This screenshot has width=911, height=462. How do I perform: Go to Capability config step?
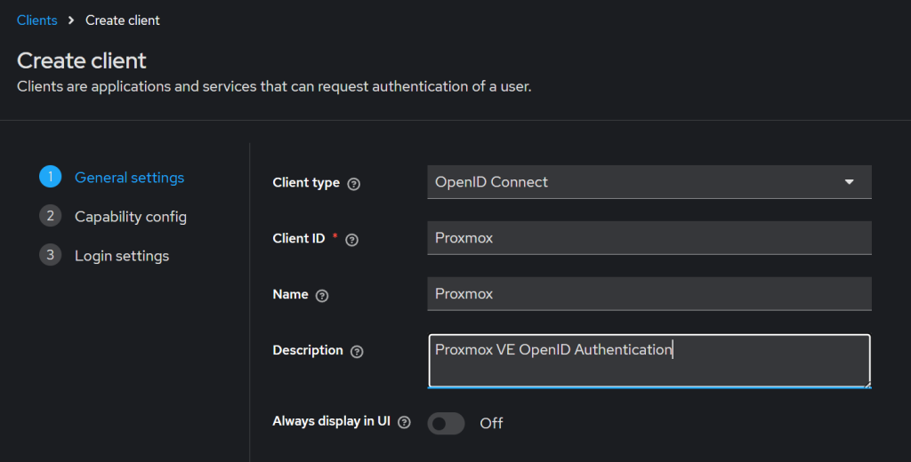[131, 217]
